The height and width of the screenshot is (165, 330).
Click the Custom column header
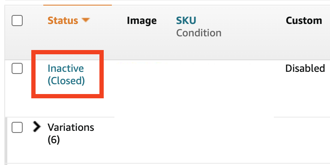pos(304,21)
